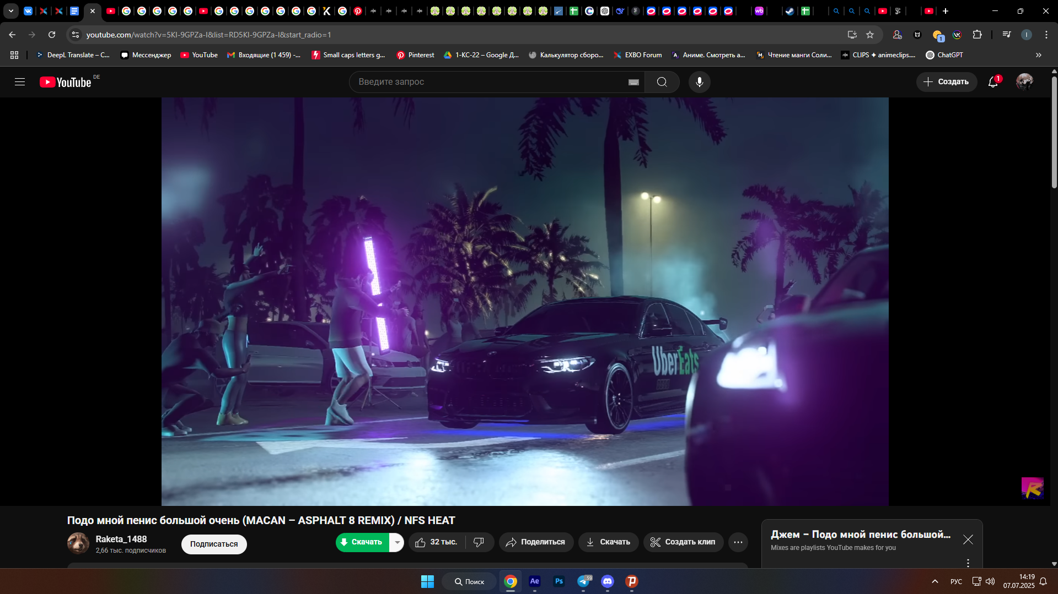Open the EXBO Forum bookmark
The image size is (1058, 594).
[x=638, y=55]
